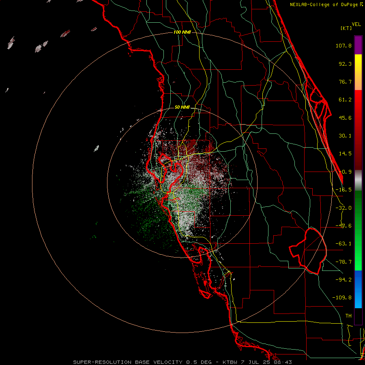Click the Lake Okeechobee outline on the map
Image resolution: width=365 pixels, height=365 pixels.
pyautogui.click(x=308, y=251)
